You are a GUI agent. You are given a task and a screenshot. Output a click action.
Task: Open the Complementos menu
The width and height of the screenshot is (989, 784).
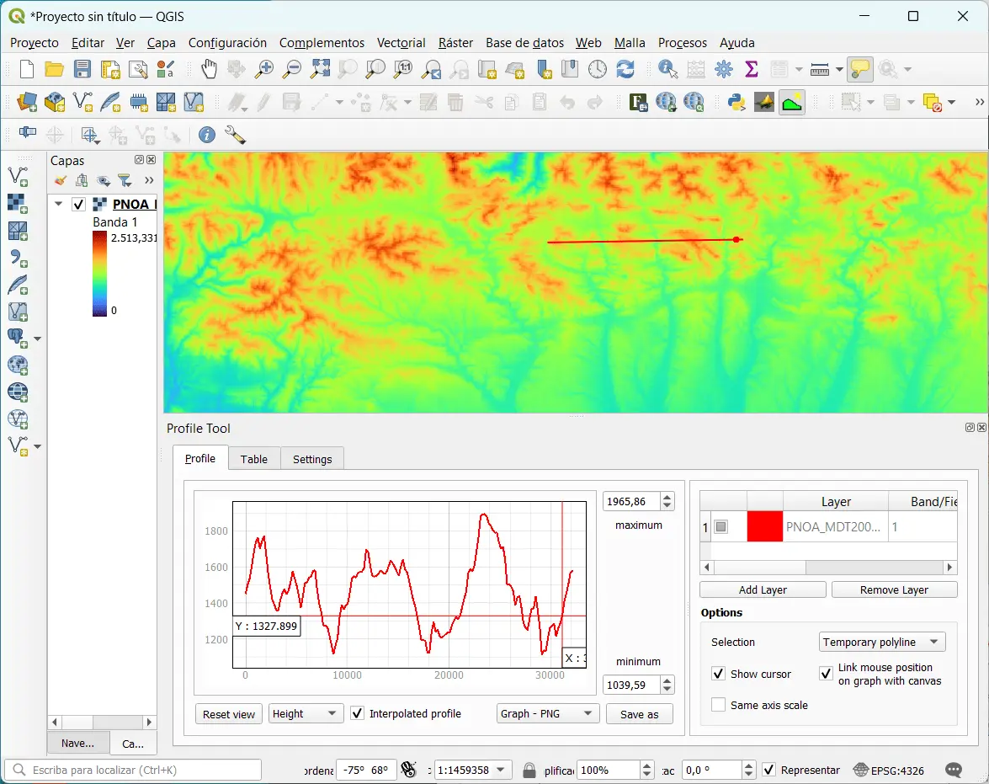322,43
